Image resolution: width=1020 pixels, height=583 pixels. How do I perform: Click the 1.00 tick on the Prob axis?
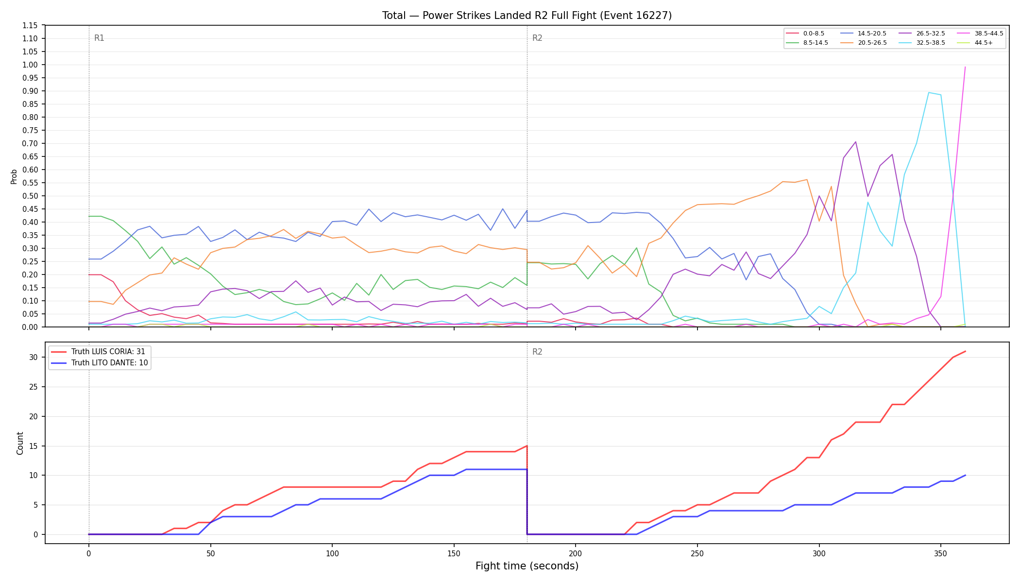[31, 65]
